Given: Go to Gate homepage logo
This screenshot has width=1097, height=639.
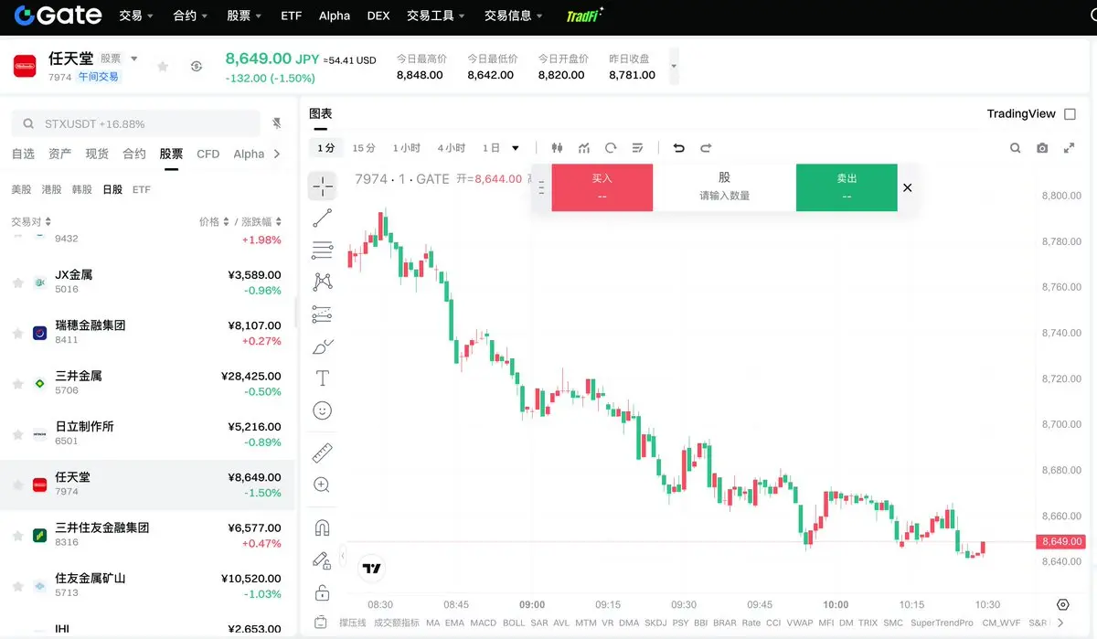Looking at the screenshot, I should point(58,16).
